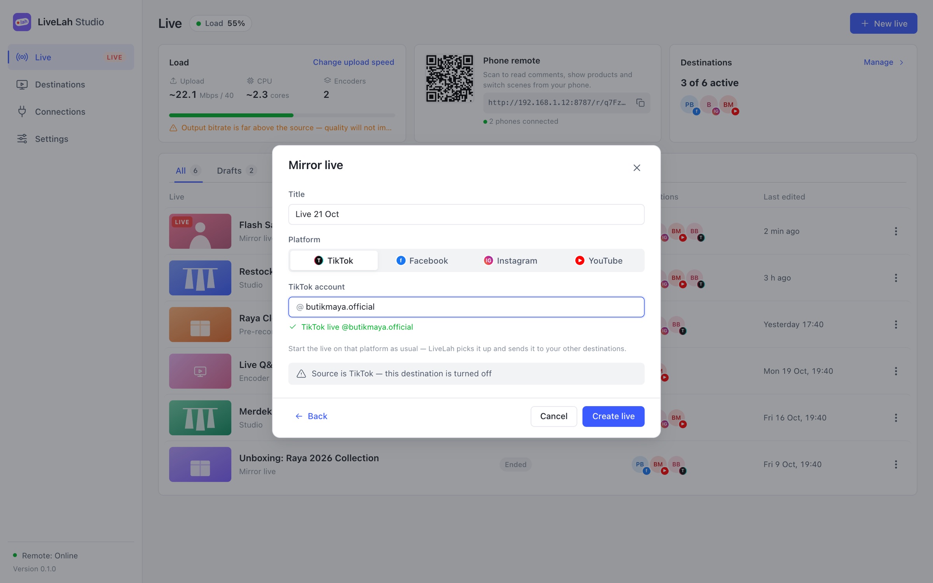Click Back in the dialog
This screenshot has height=583, width=933.
point(311,416)
